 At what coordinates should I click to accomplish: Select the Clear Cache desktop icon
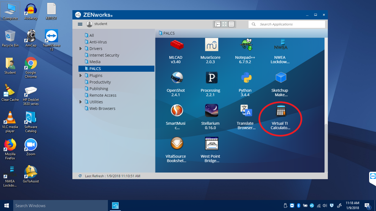coord(10,93)
